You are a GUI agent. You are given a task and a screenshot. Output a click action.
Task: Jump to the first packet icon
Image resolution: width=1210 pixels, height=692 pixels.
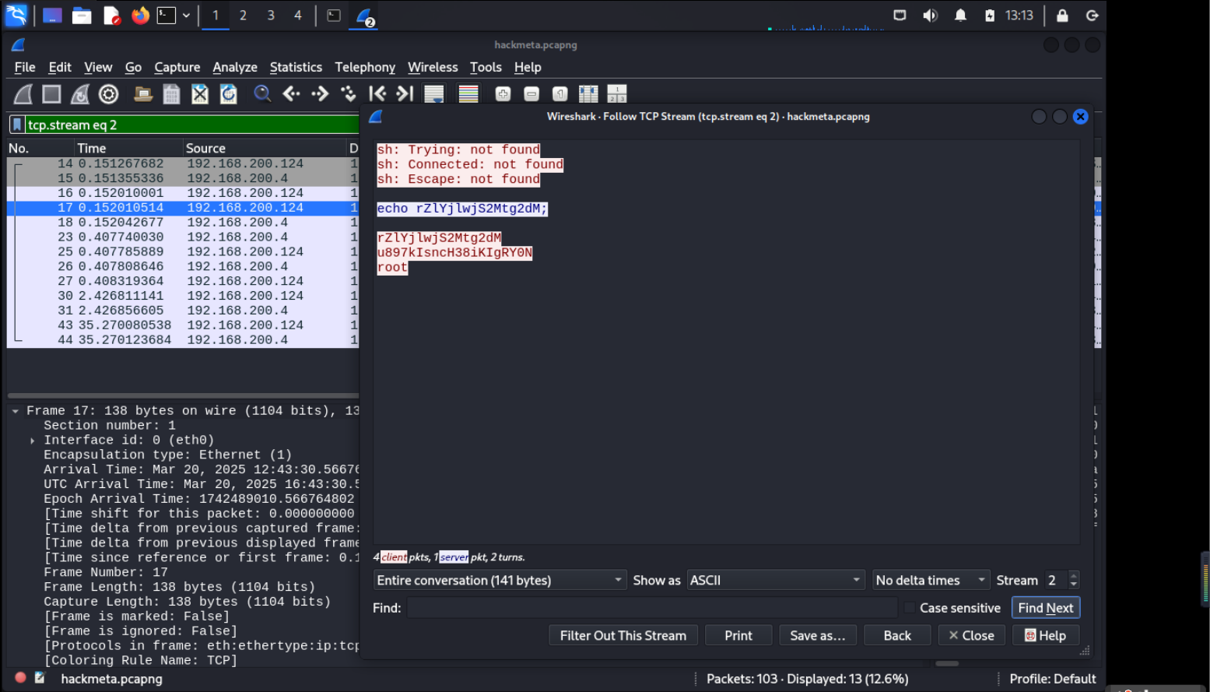377,94
